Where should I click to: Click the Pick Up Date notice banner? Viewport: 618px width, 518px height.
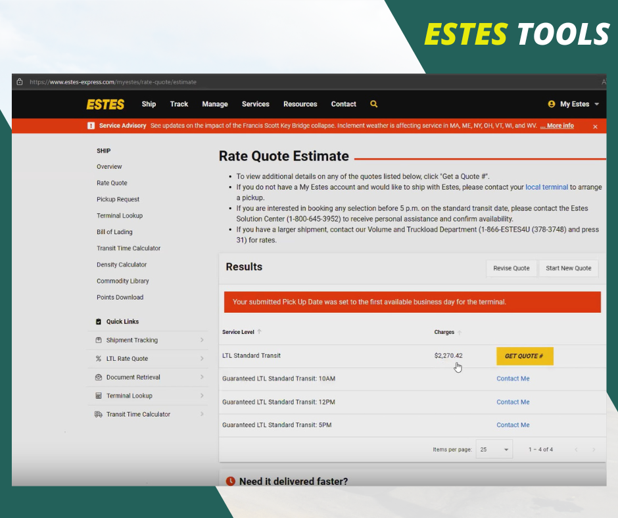pos(412,302)
